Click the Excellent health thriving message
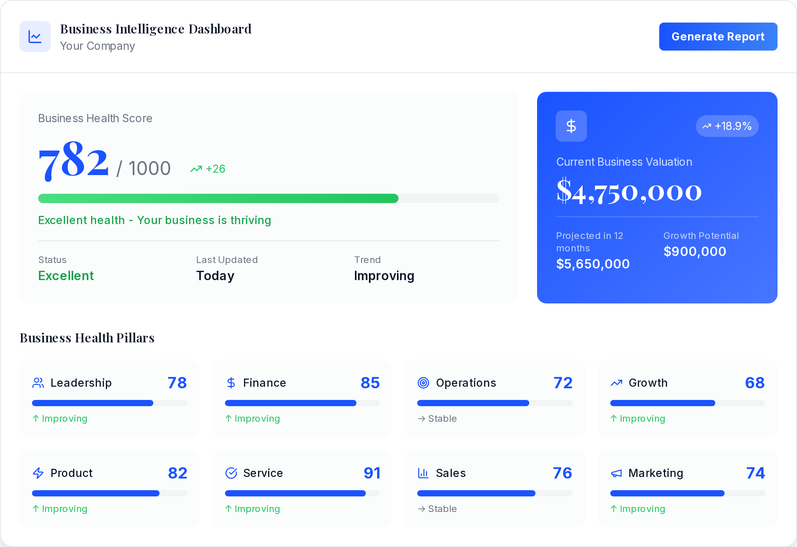 (x=154, y=220)
